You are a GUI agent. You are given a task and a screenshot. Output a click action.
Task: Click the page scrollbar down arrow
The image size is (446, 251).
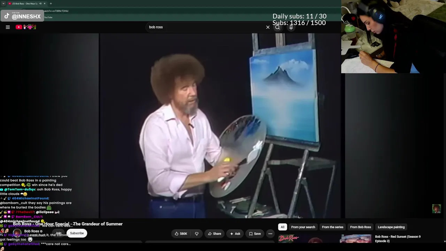445,241
